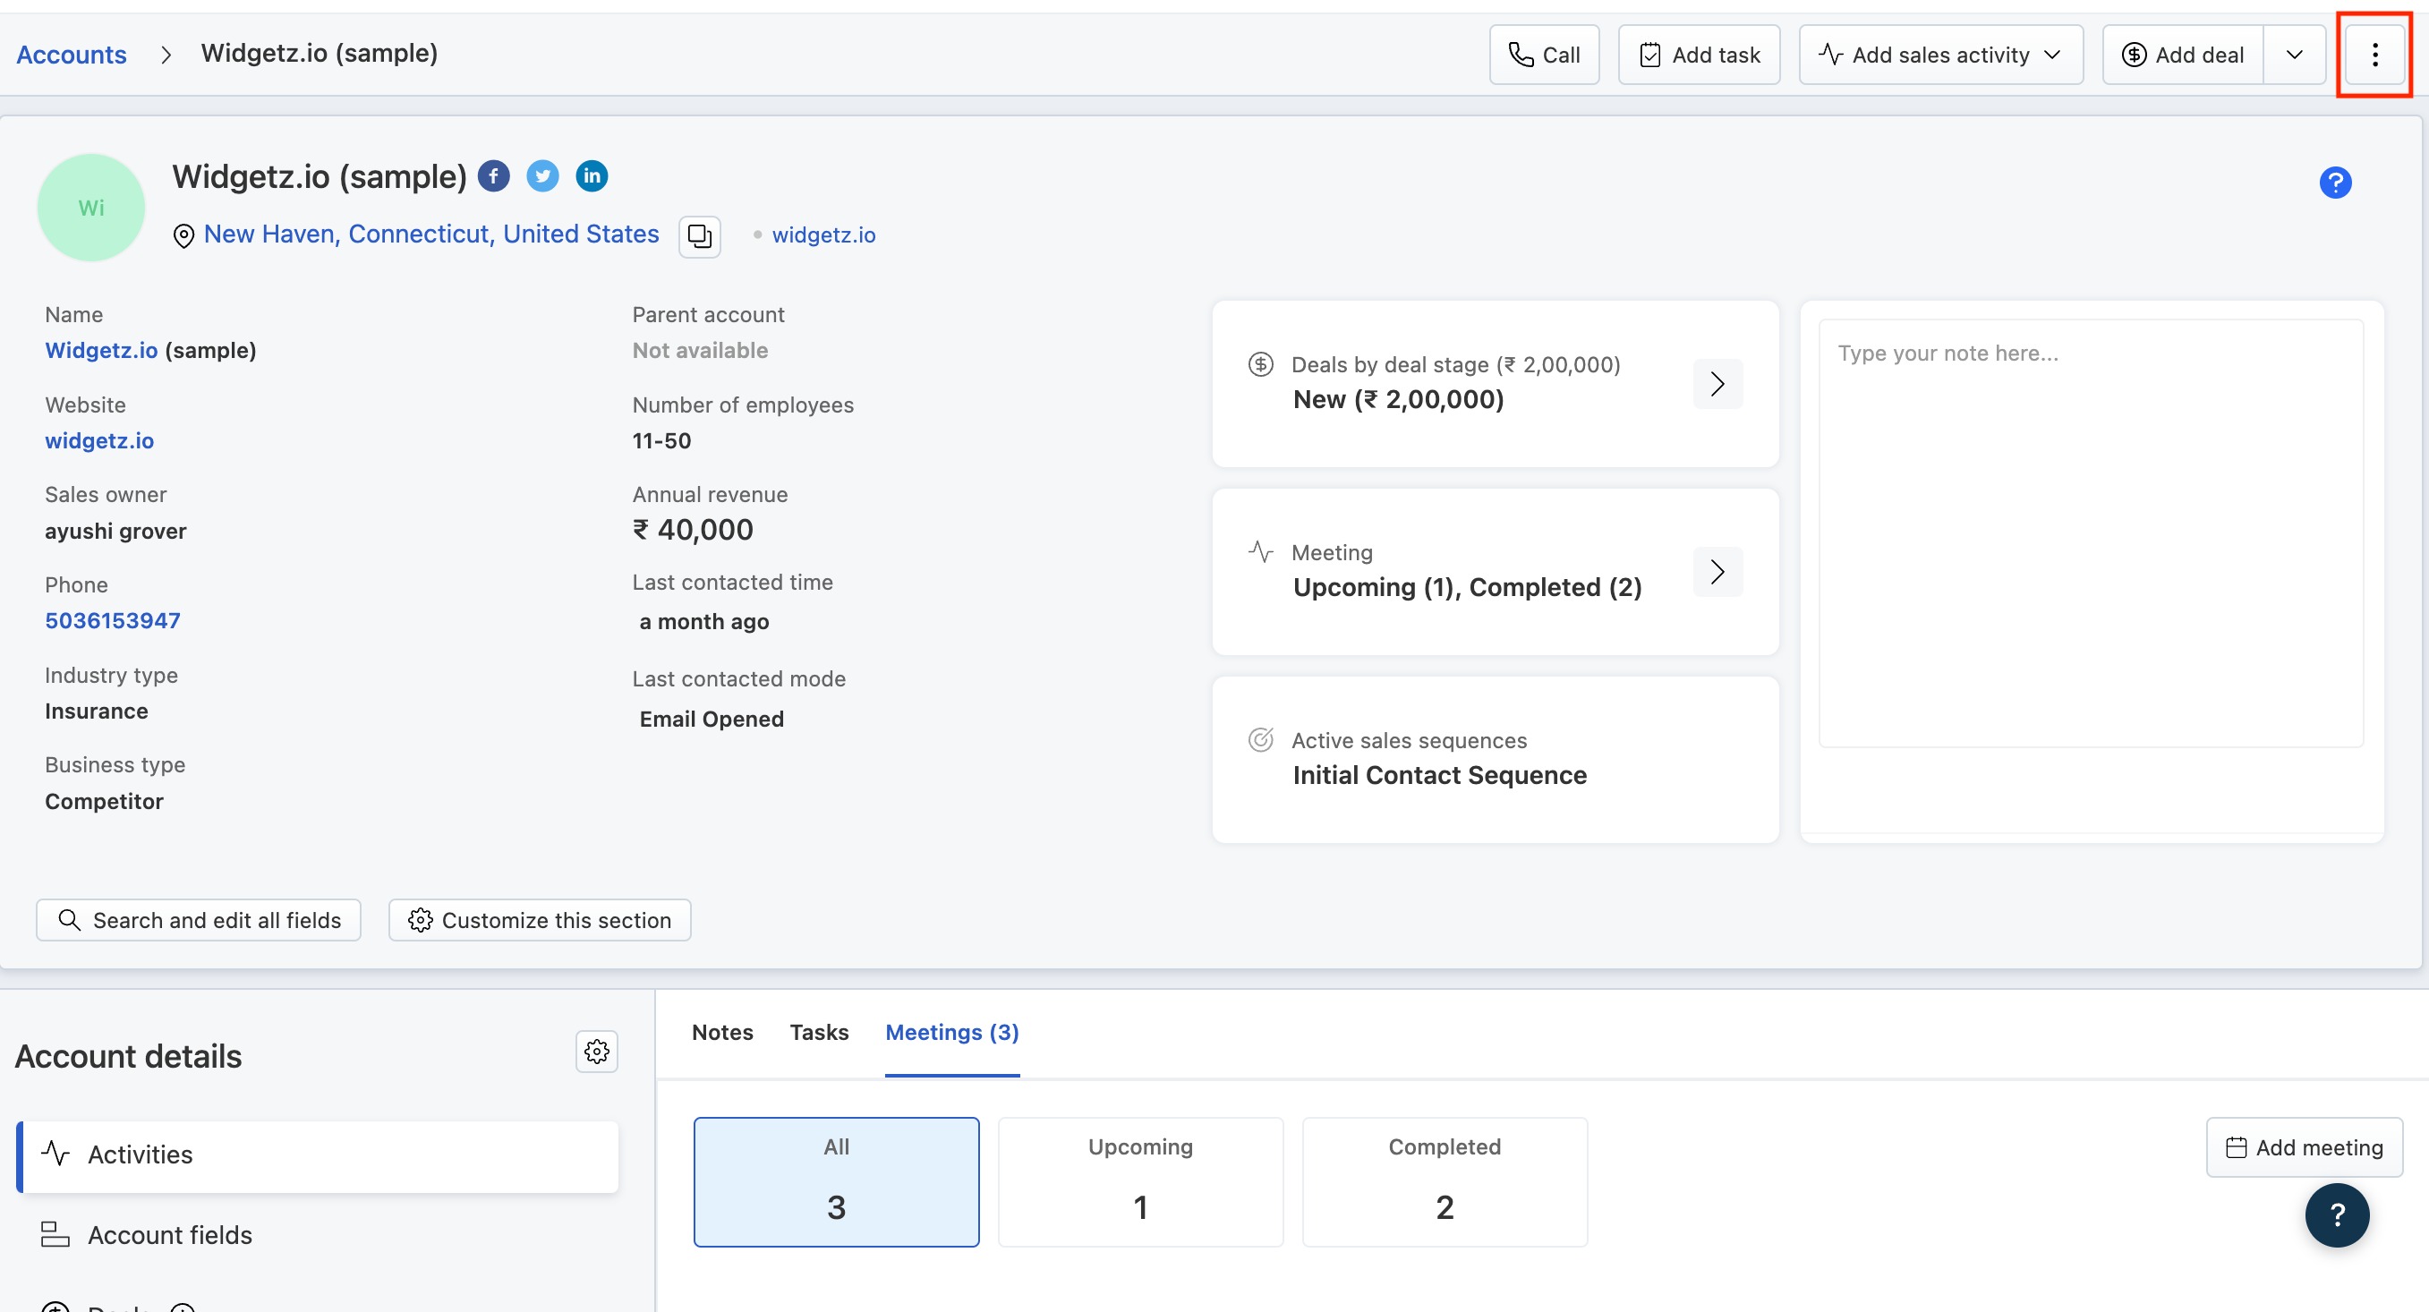
Task: Open the widgetz.io link beside the address
Action: 824,234
